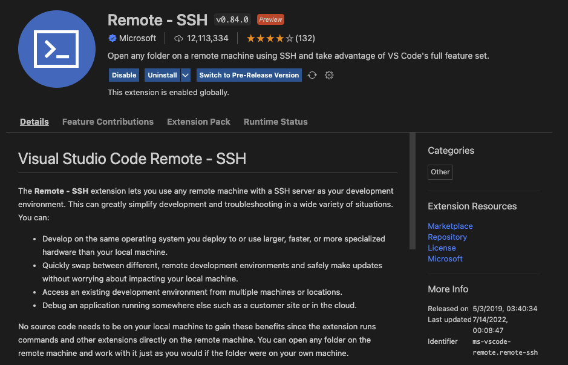568x365 pixels.
Task: Click the Microsoft publisher name
Action: click(x=138, y=38)
